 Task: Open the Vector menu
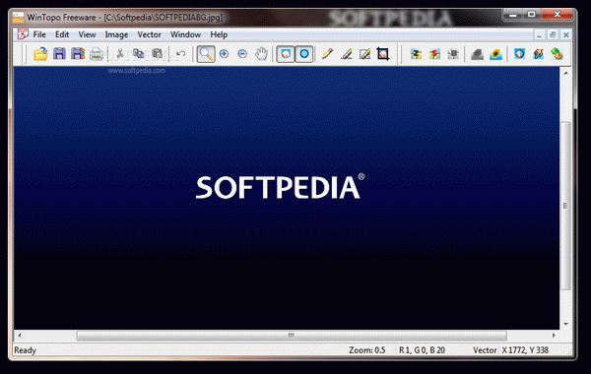pos(150,34)
